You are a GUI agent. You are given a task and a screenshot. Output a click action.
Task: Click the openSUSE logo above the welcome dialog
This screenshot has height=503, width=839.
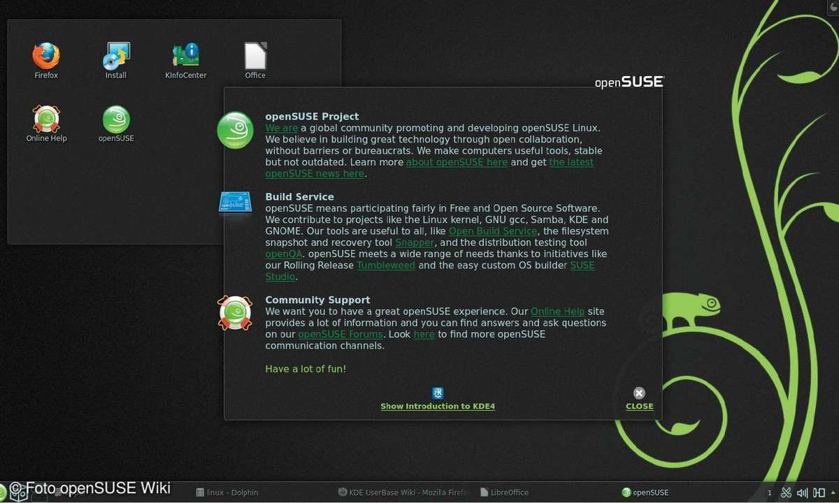(x=629, y=82)
